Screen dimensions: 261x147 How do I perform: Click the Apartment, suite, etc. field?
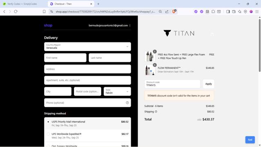tap(87, 80)
